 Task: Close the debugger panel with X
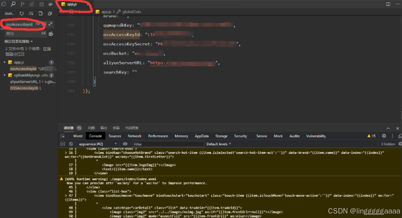pyautogui.click(x=398, y=128)
